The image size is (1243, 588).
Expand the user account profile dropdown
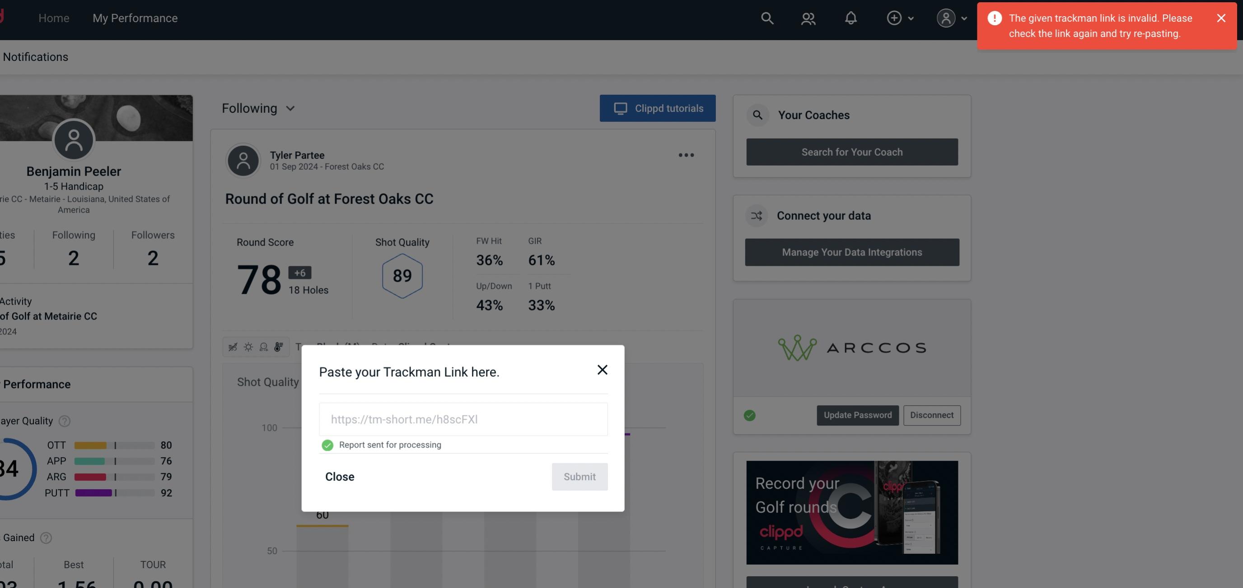[x=950, y=18]
